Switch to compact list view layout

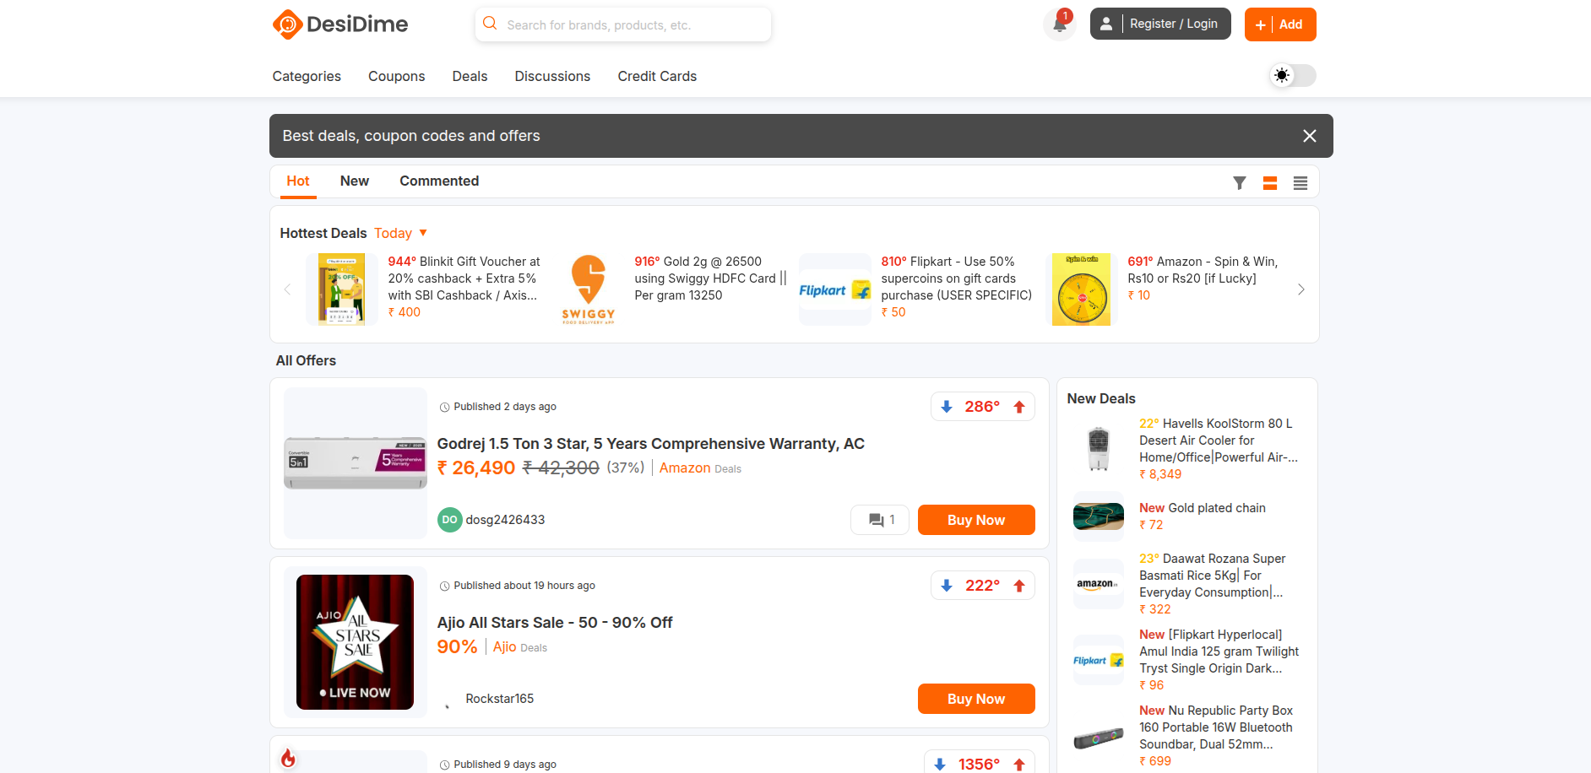click(1300, 183)
